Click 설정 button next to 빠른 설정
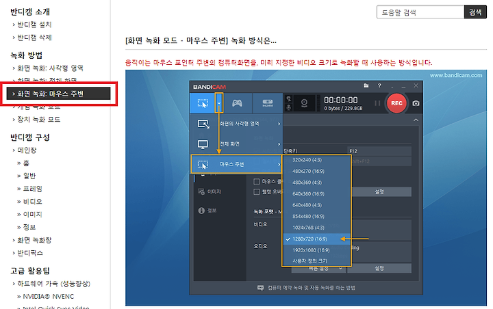Image resolution: width=493 pixels, height=309 pixels. pyautogui.click(x=379, y=268)
